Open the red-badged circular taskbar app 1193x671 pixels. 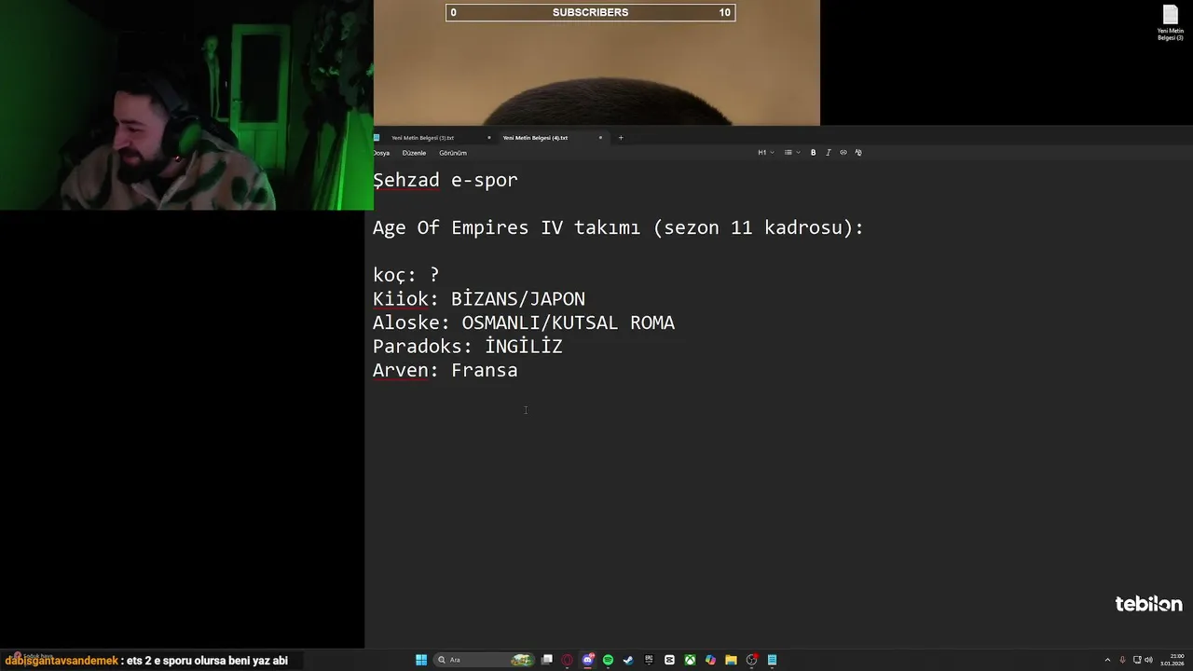point(751,660)
